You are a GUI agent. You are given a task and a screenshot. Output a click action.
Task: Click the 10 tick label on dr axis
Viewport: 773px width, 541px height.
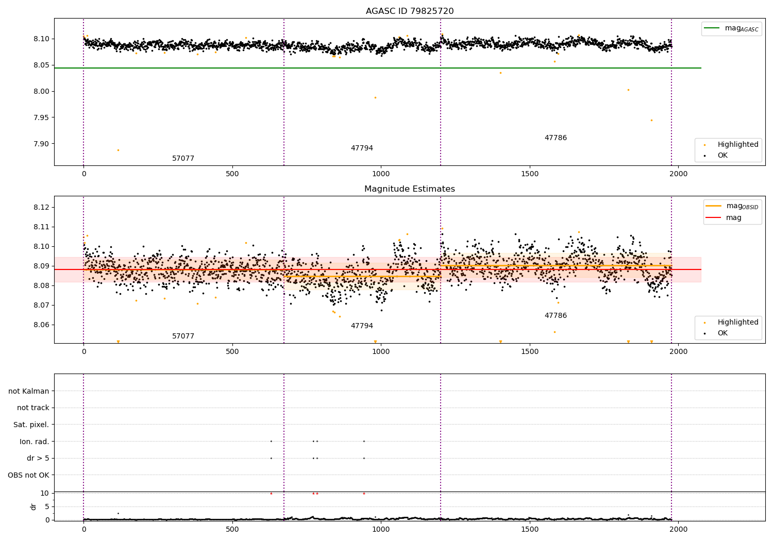(45, 494)
